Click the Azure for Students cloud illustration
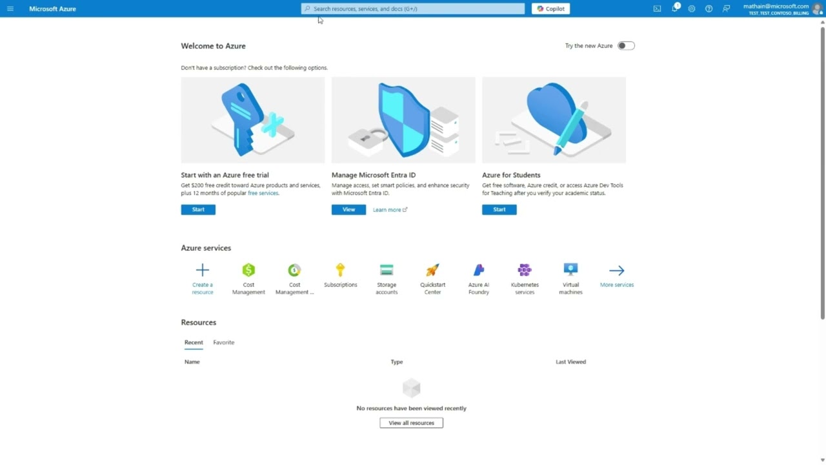 [x=554, y=120]
